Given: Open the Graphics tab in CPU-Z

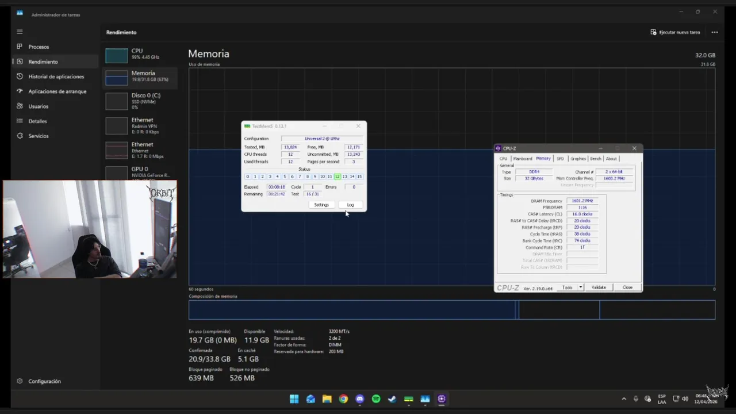Looking at the screenshot, I should click(578, 159).
